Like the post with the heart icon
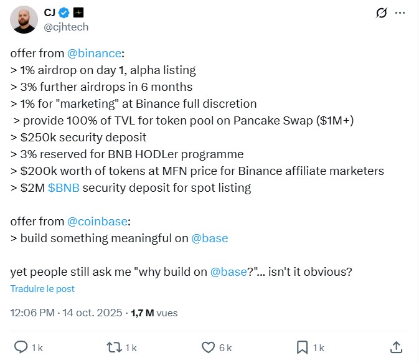 tap(209, 347)
